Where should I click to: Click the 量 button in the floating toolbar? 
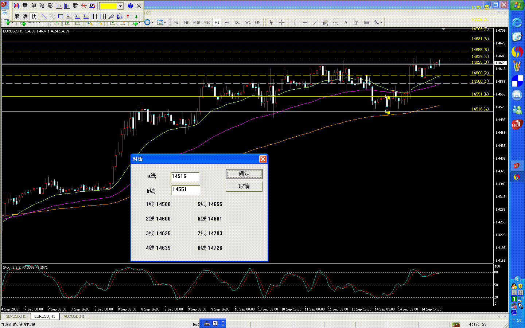coord(25,6)
